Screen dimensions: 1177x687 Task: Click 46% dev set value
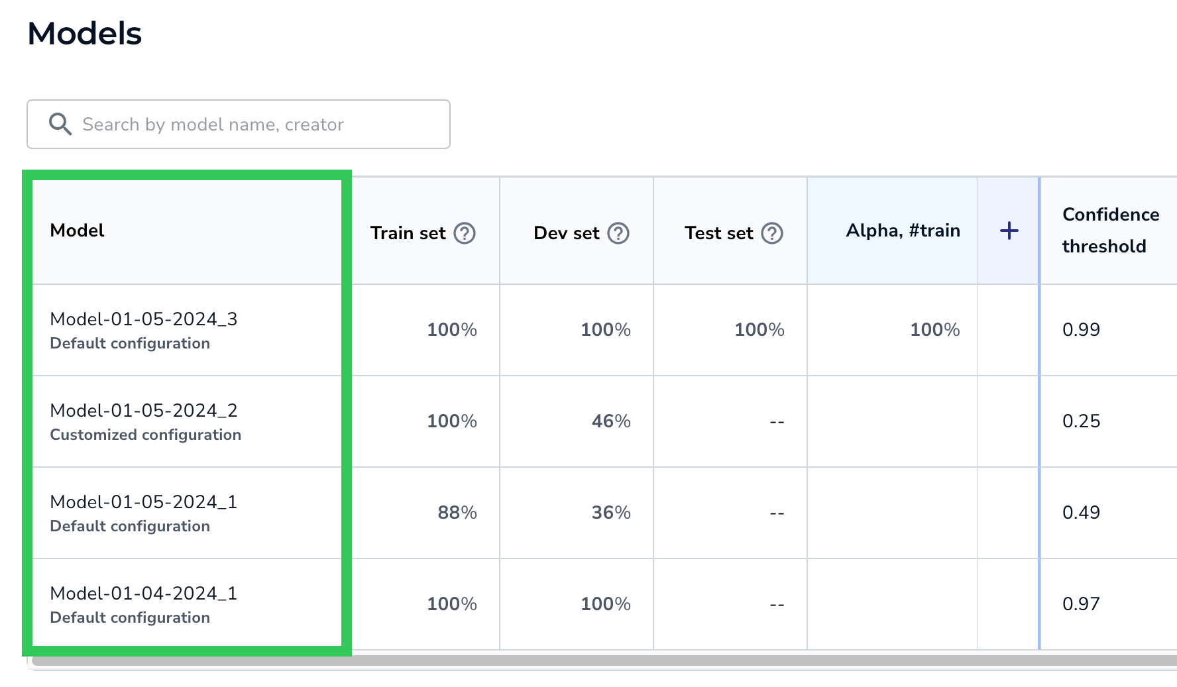coord(610,421)
